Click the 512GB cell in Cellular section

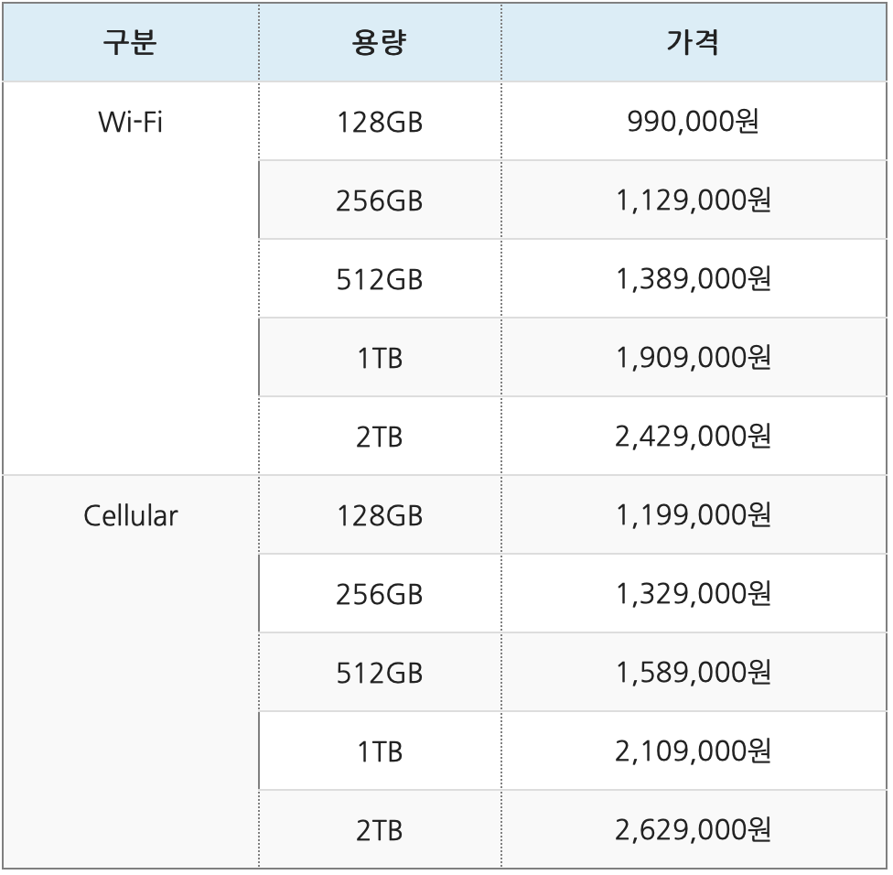coord(381,671)
